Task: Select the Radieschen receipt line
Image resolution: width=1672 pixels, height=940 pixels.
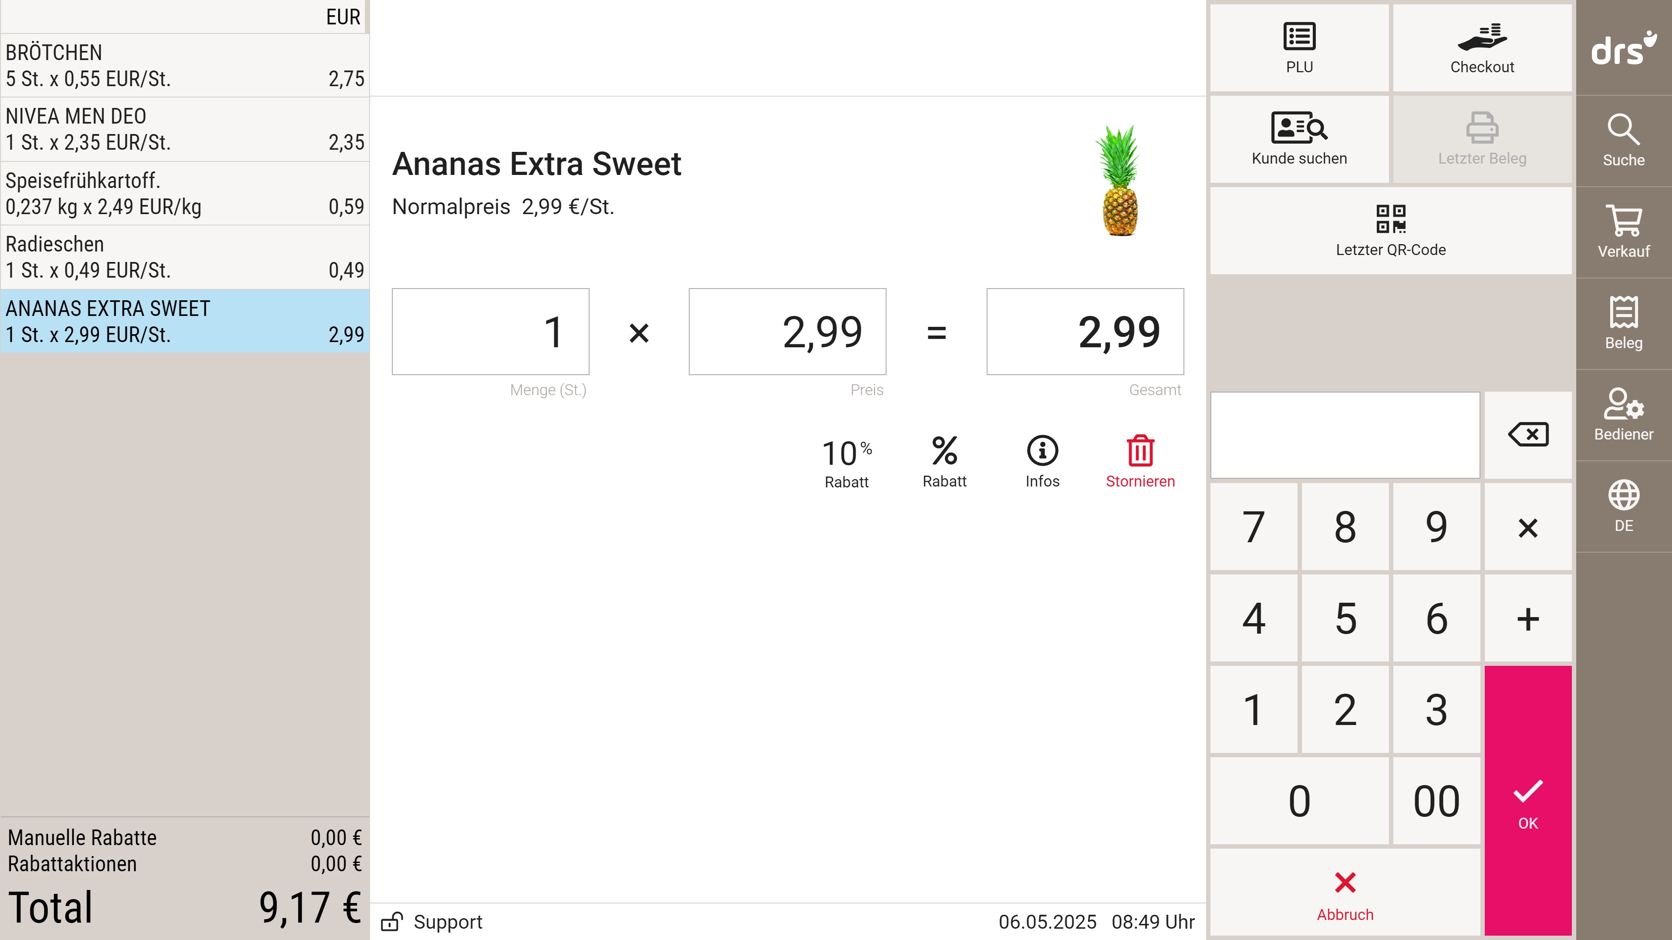Action: tap(185, 257)
